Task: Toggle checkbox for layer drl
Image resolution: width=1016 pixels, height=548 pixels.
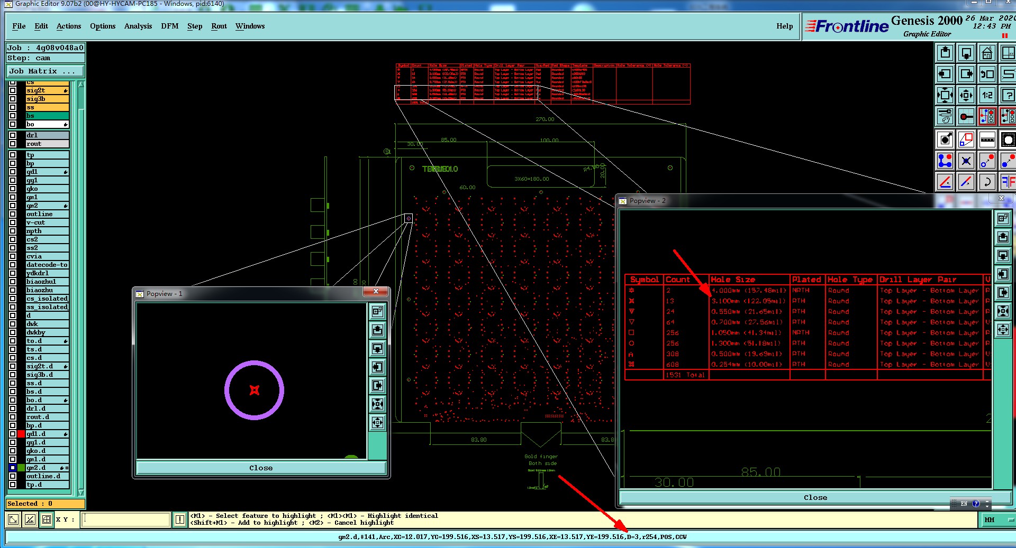Action: point(13,135)
